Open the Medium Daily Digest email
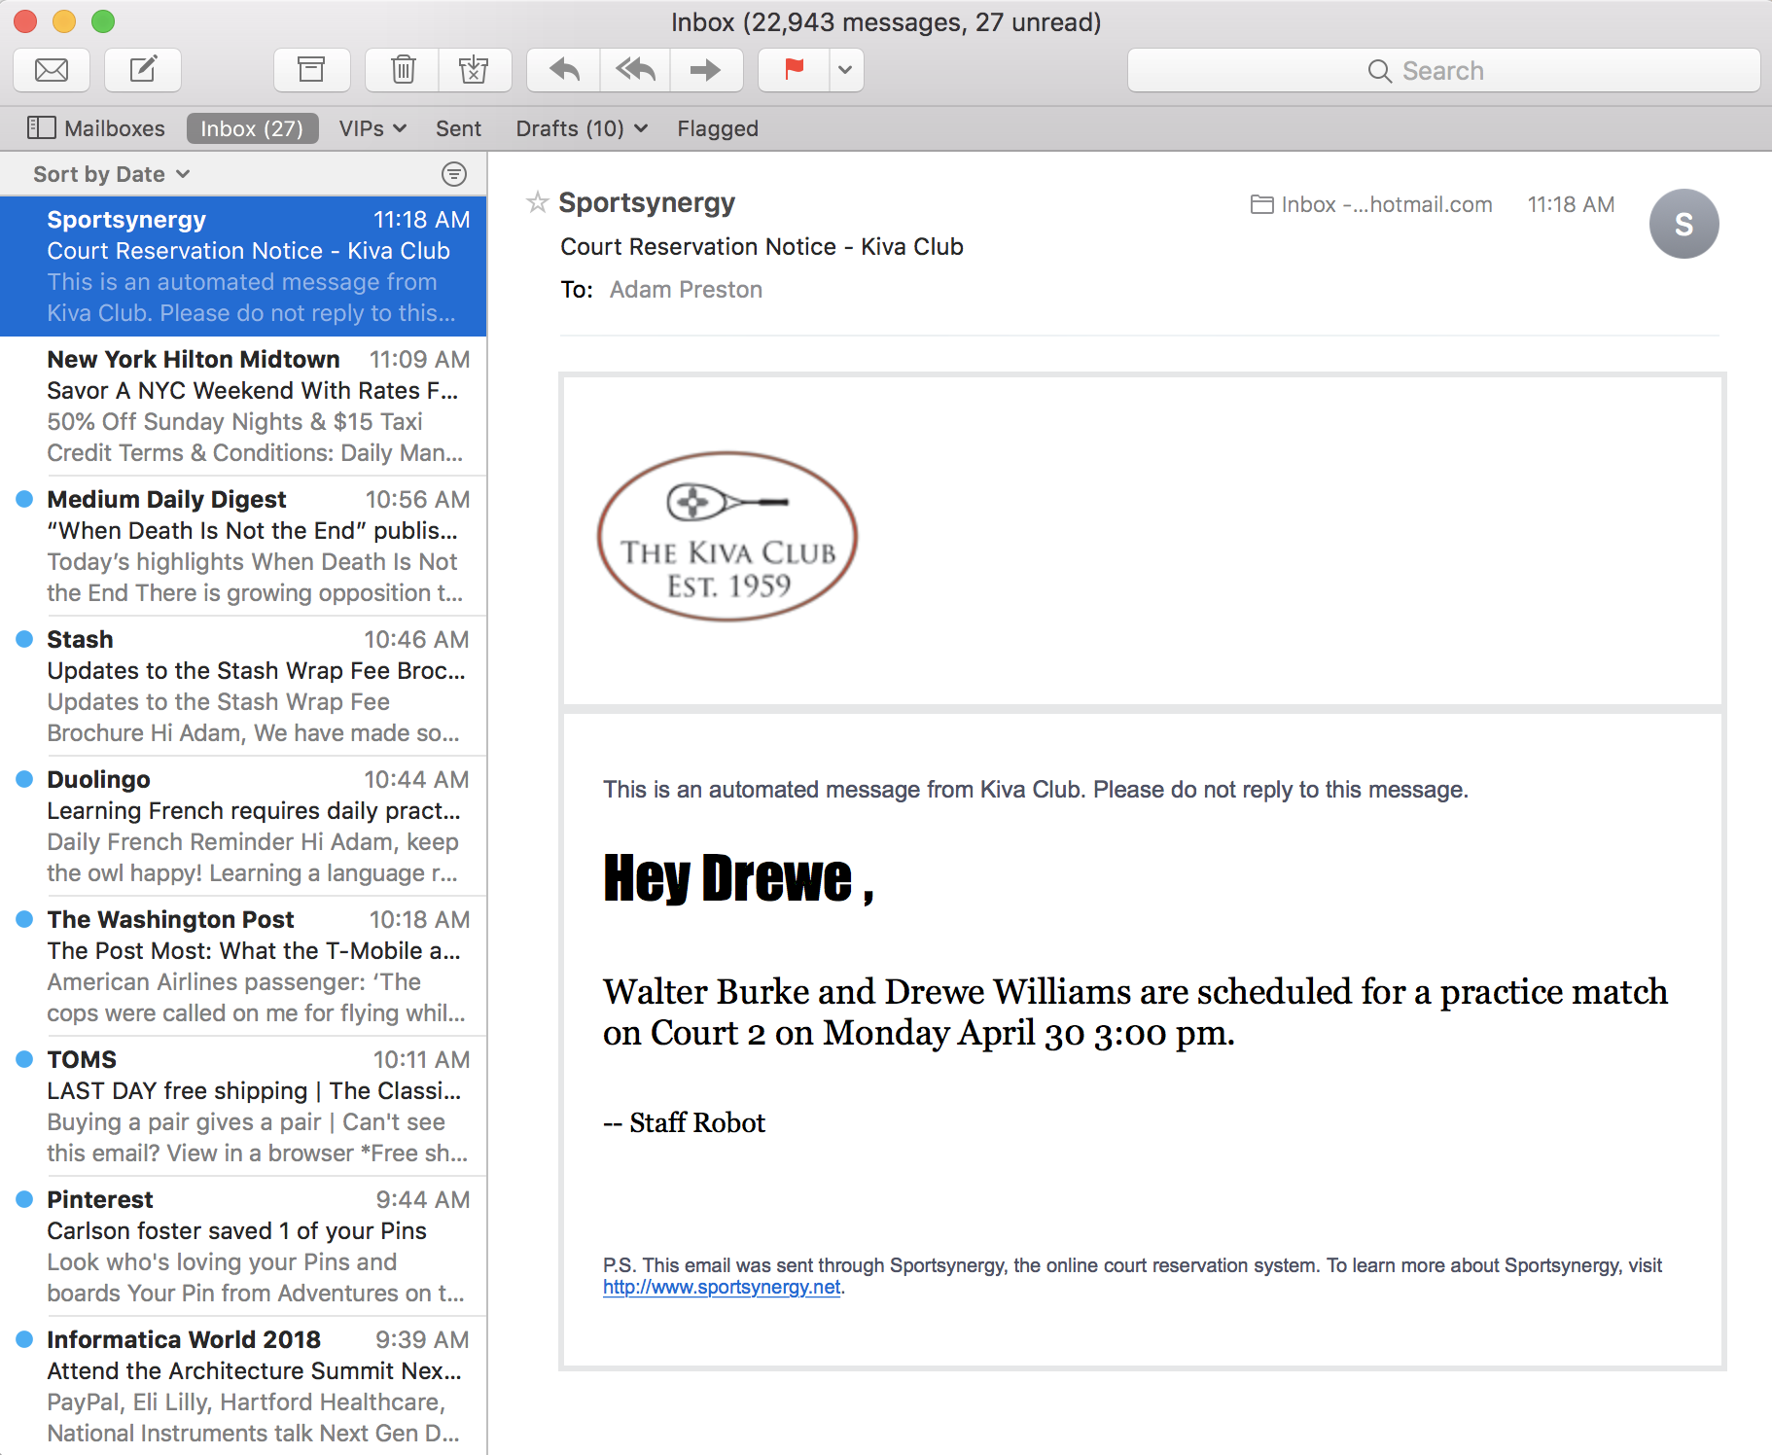This screenshot has height=1455, width=1772. 243,546
